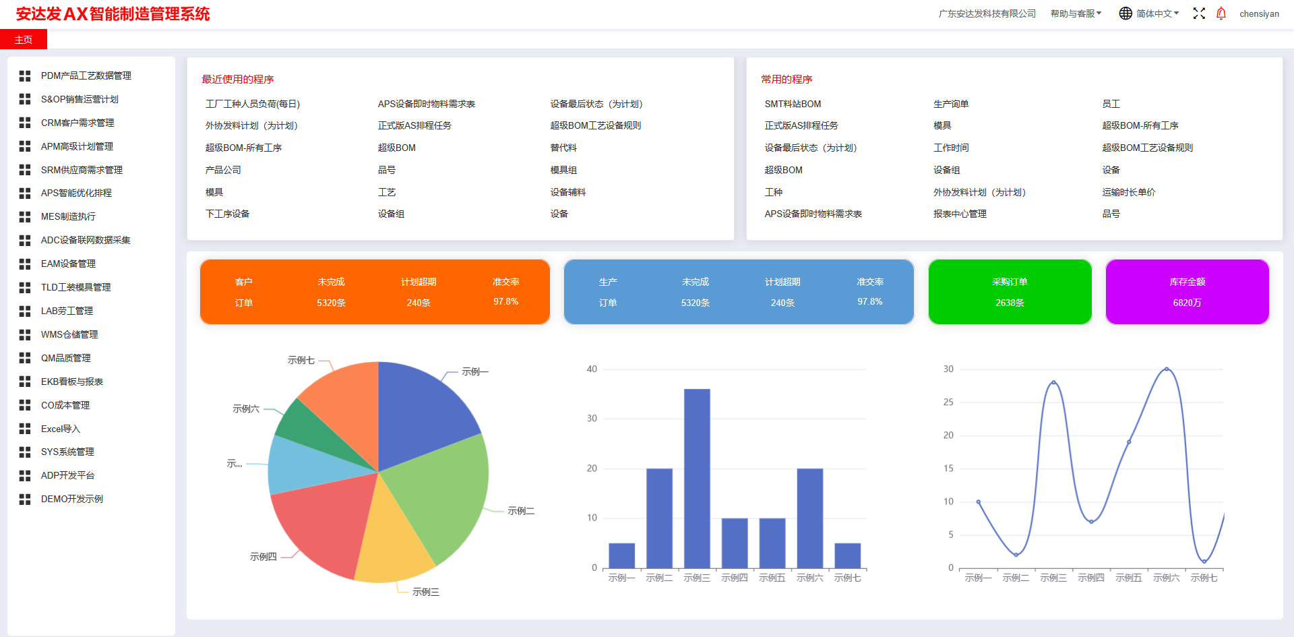Click the chensiyan username in the header

(x=1259, y=13)
